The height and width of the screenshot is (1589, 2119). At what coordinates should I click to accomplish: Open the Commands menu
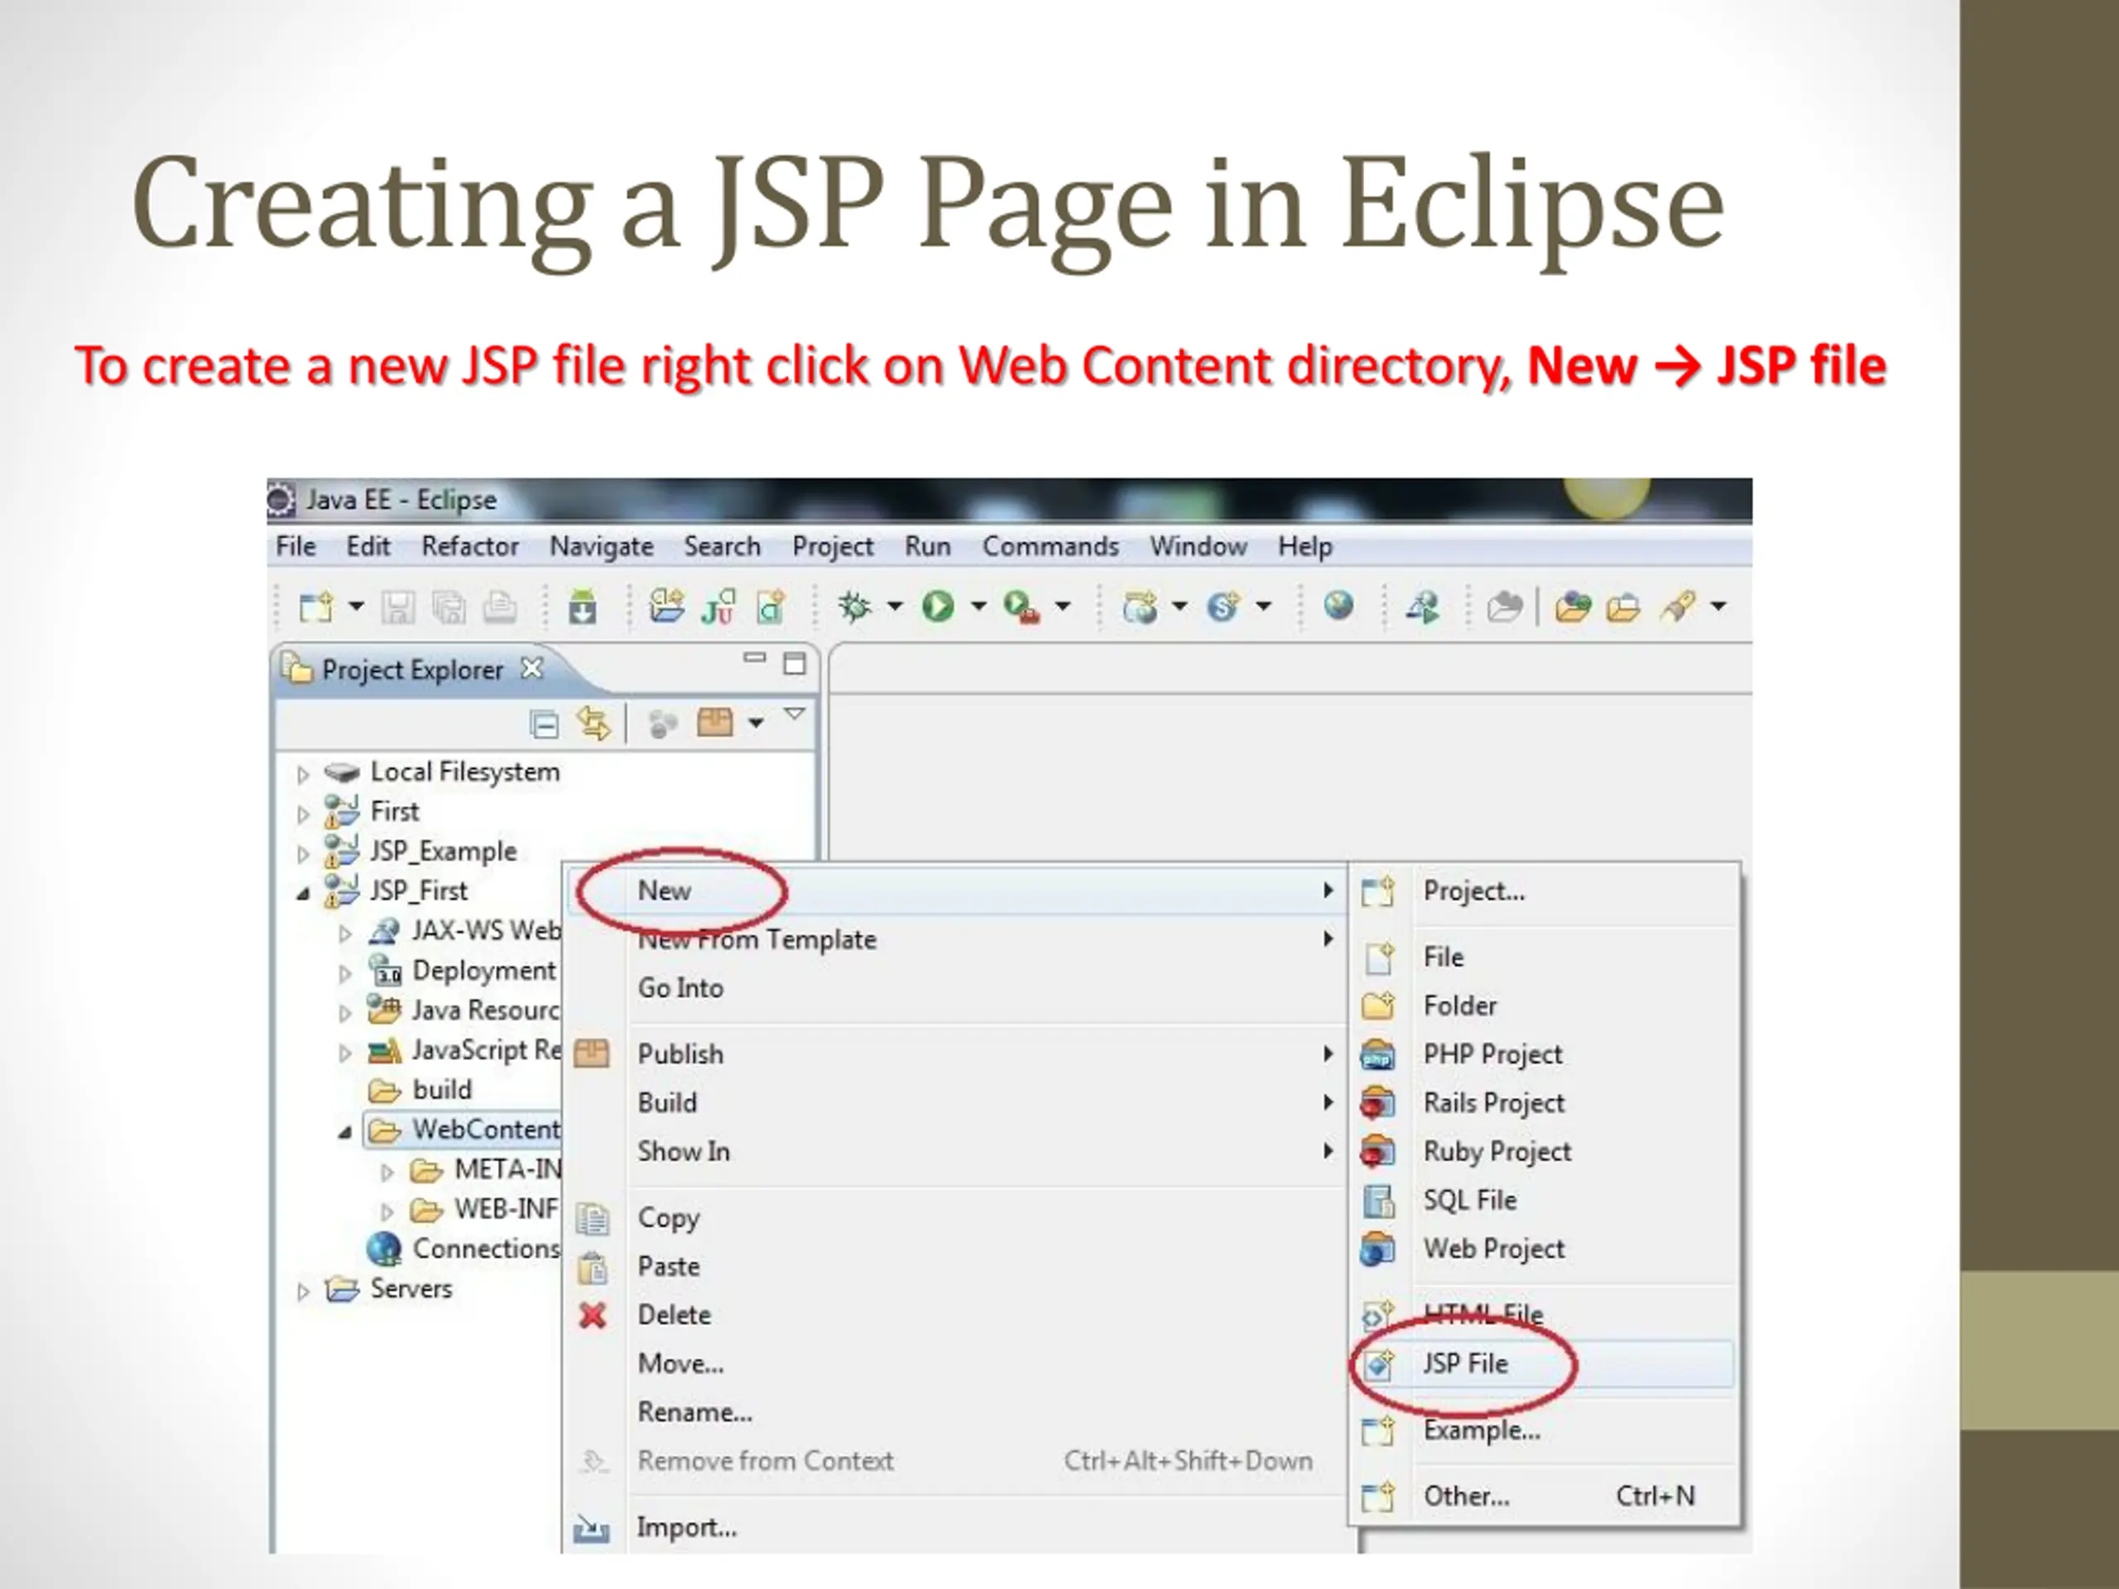point(1051,546)
